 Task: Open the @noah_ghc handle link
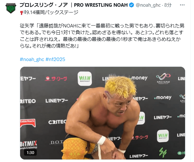(x=148, y=5)
